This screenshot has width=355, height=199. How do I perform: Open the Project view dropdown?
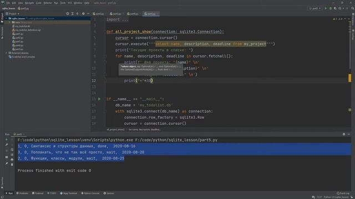click(x=12, y=14)
